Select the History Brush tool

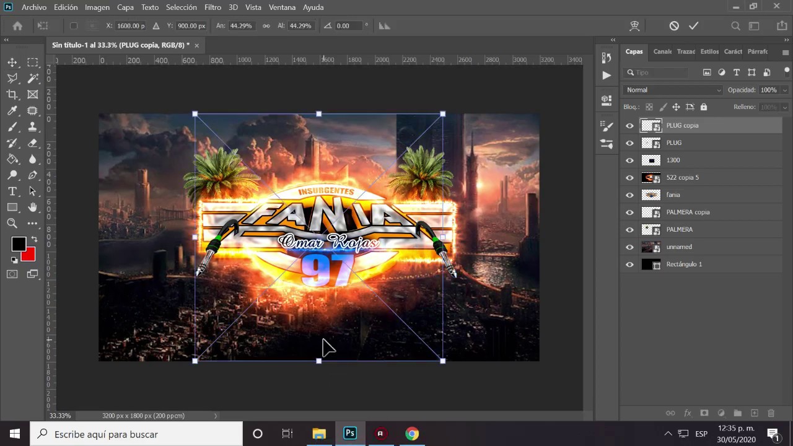click(x=12, y=143)
